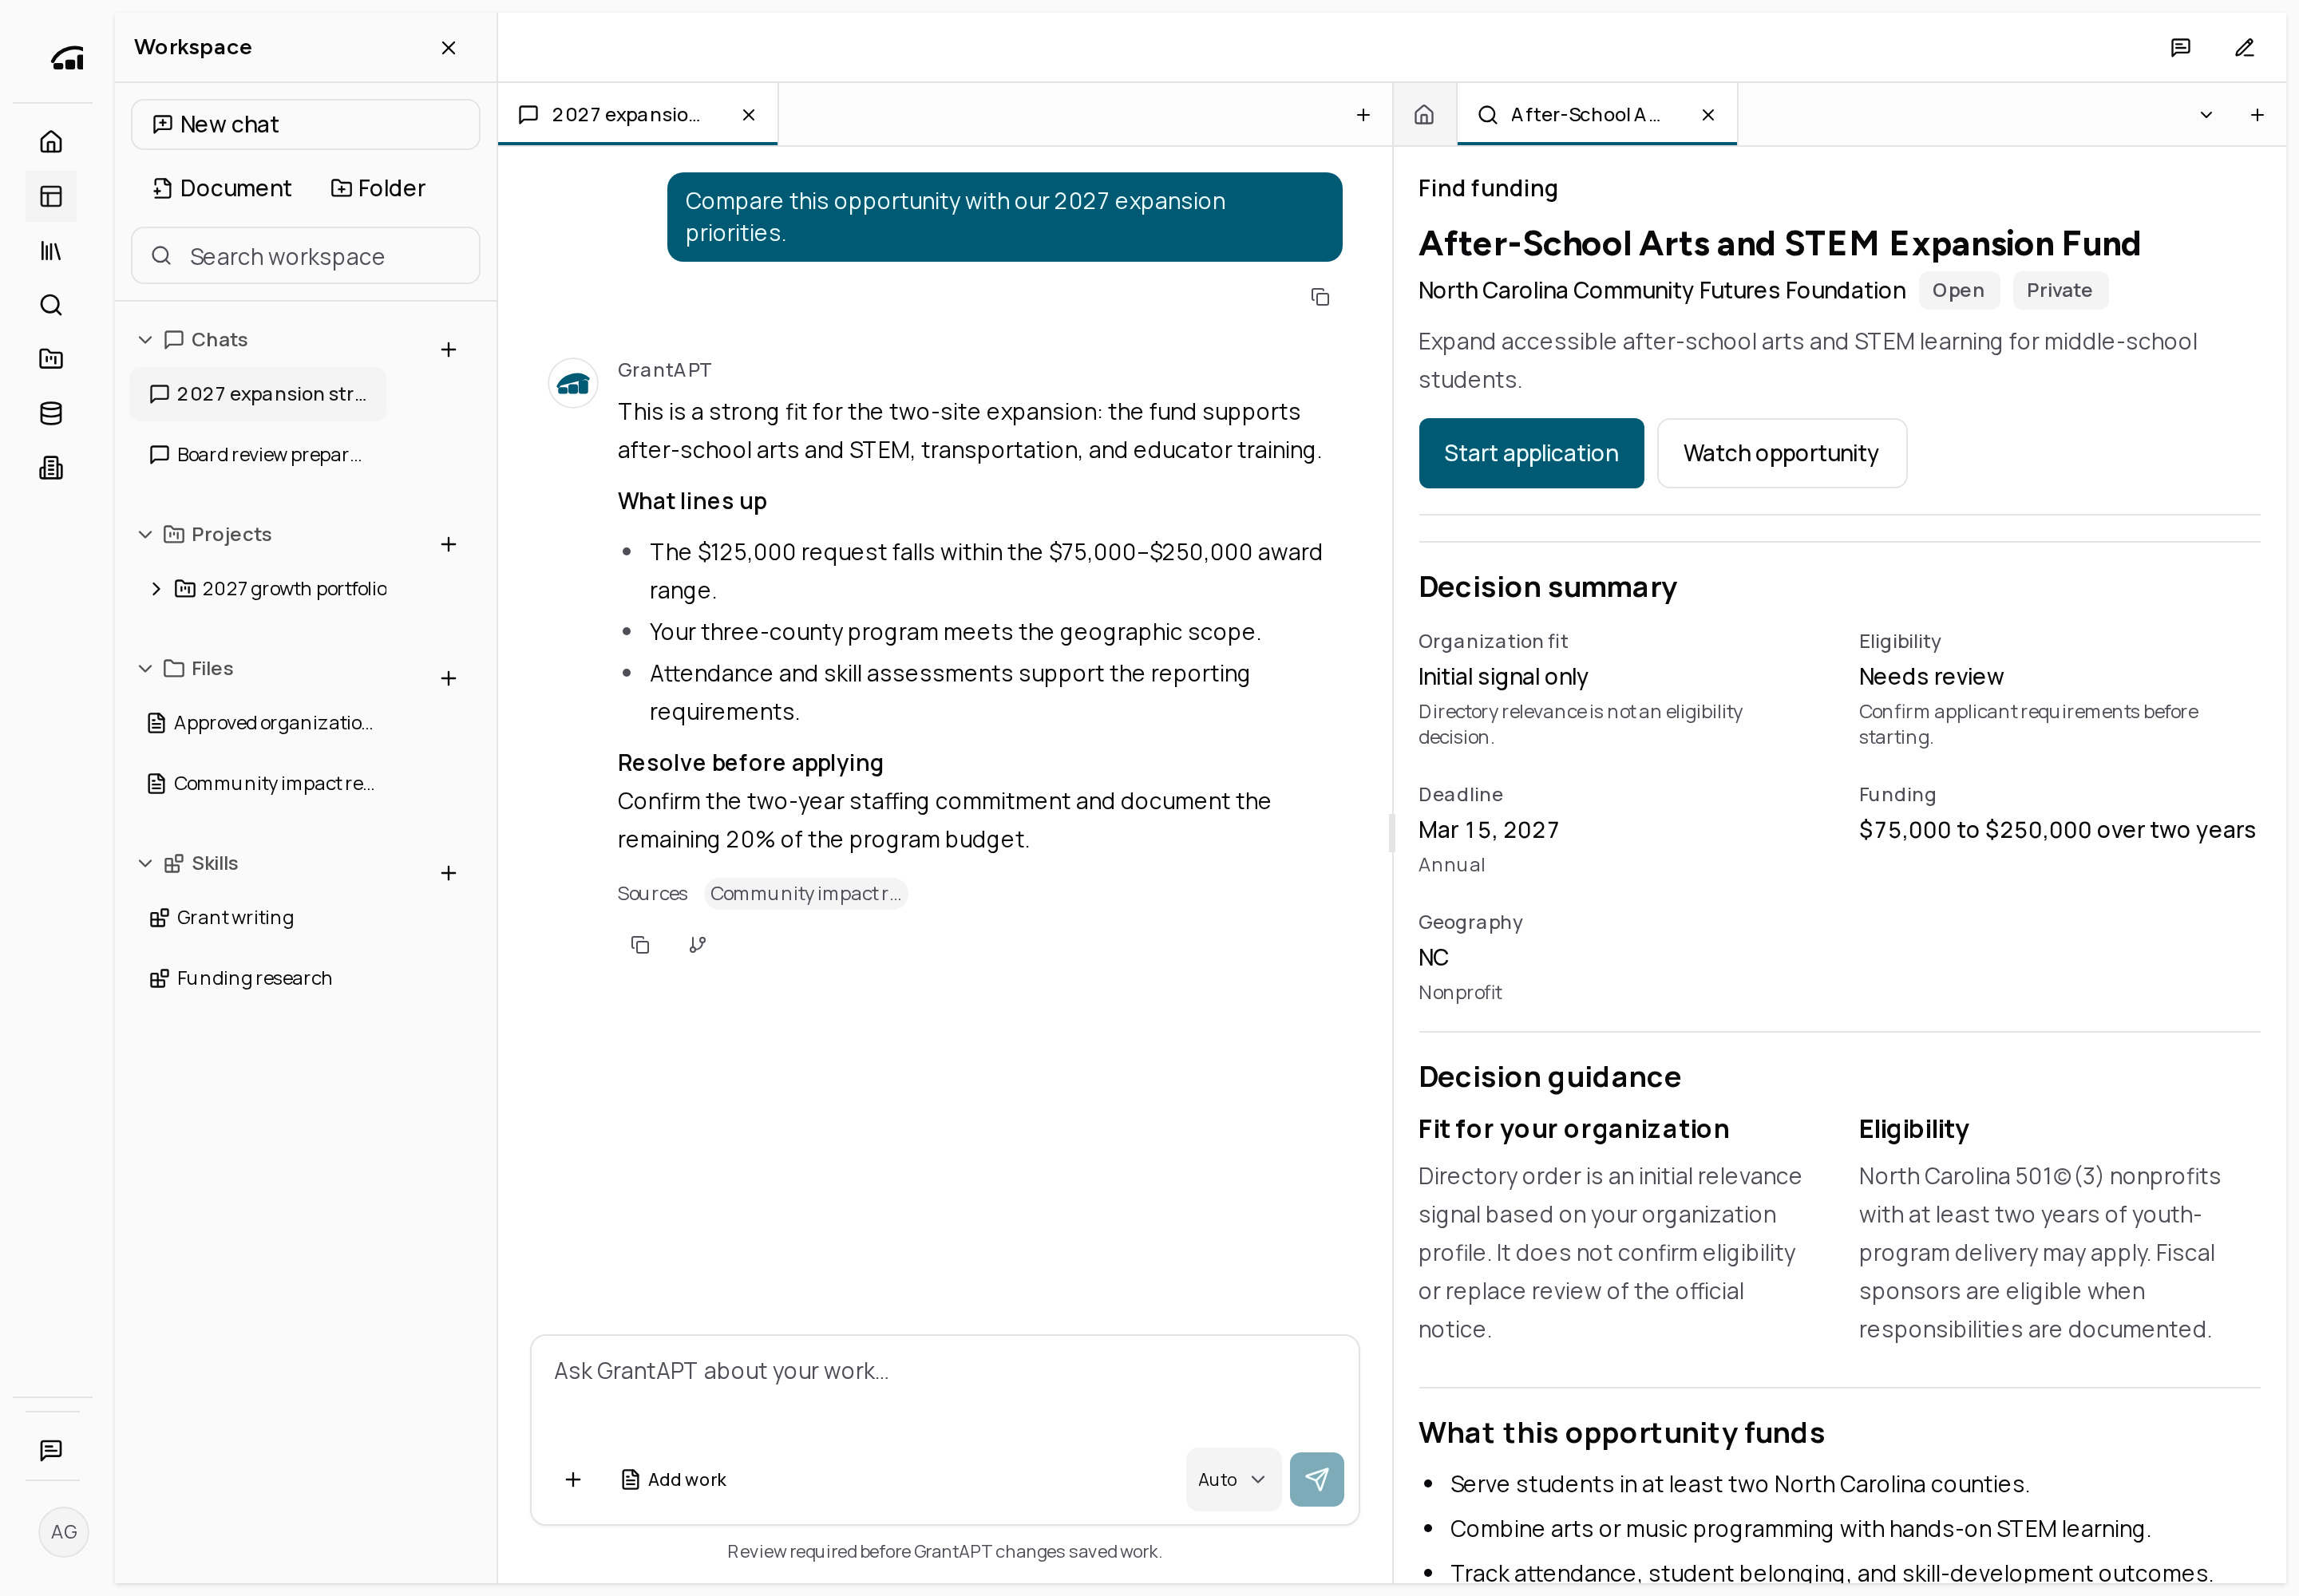Add a new tab in right pane
Screen dimensions: 2299x1596
coord(2257,115)
